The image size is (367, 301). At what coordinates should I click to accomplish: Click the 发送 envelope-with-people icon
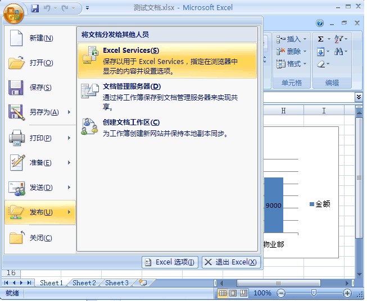(17, 188)
